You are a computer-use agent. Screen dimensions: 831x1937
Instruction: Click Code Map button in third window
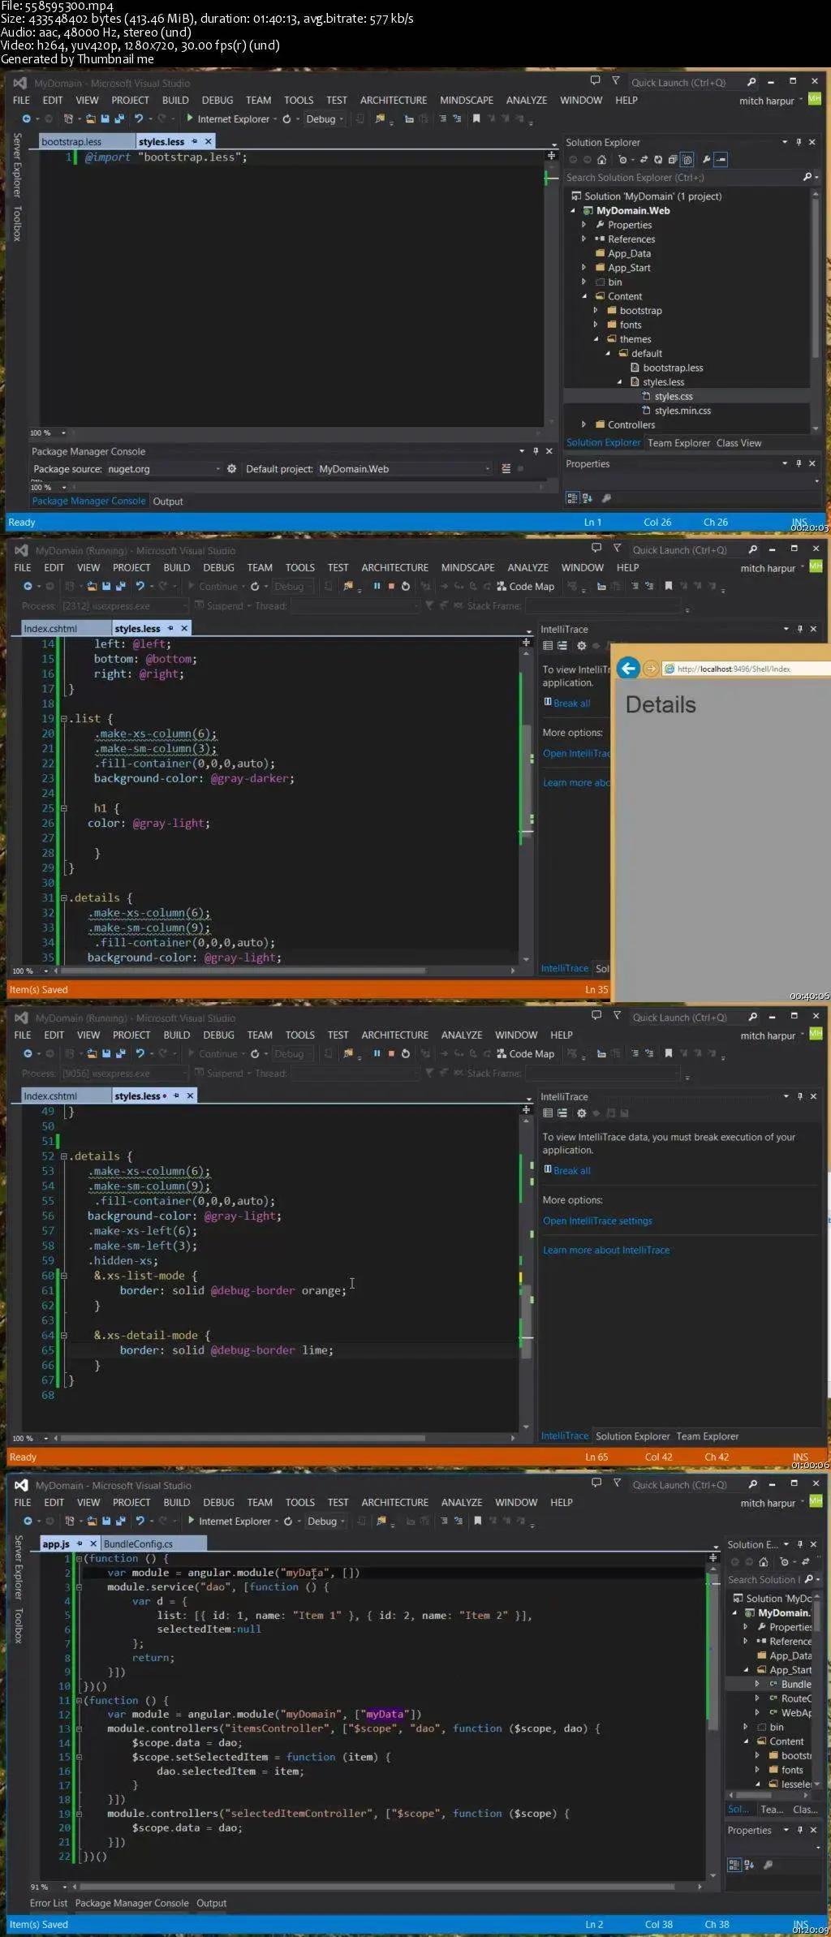pos(526,1054)
